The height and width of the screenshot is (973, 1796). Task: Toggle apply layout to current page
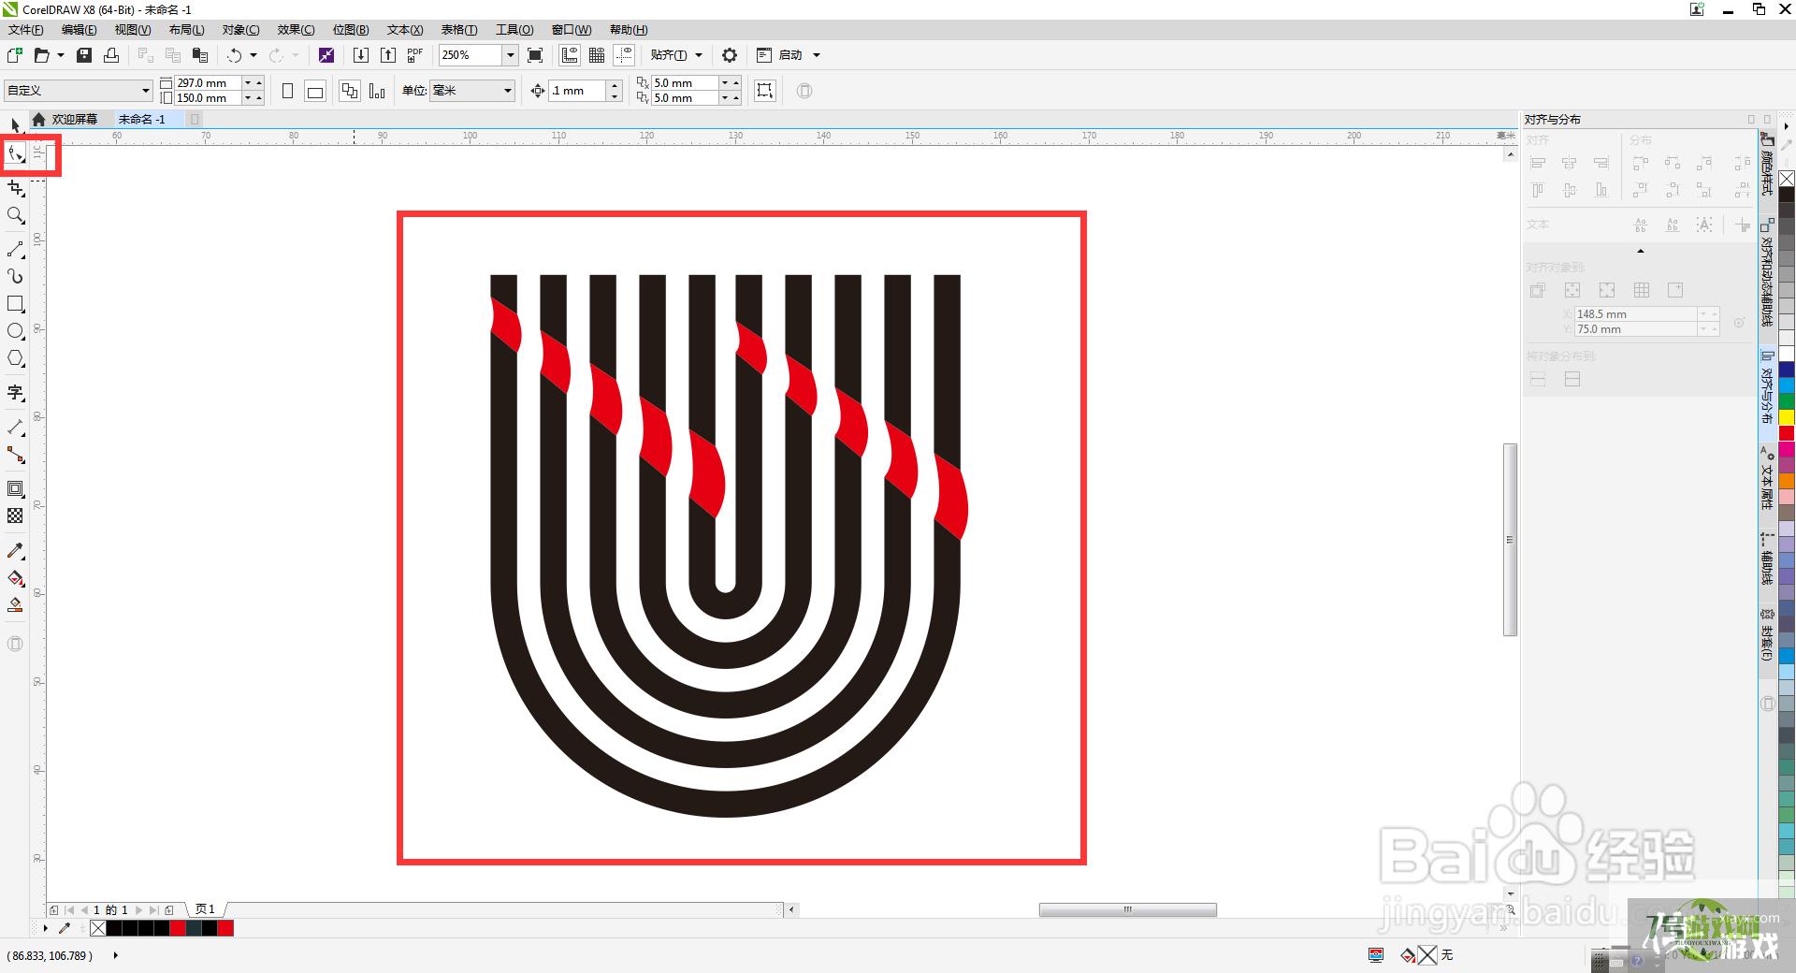(x=377, y=91)
